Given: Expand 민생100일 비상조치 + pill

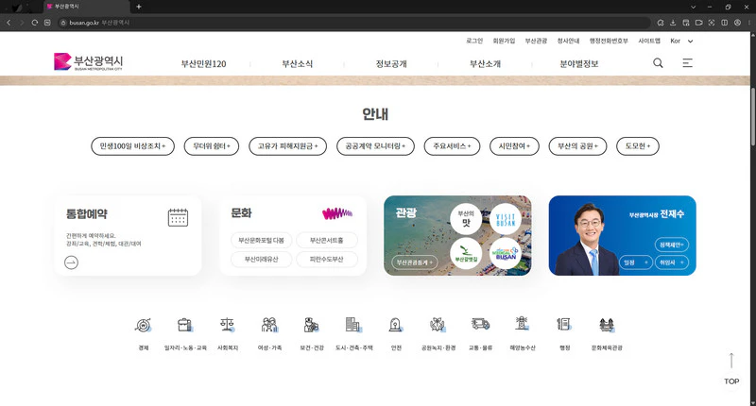Looking at the screenshot, I should (x=132, y=146).
